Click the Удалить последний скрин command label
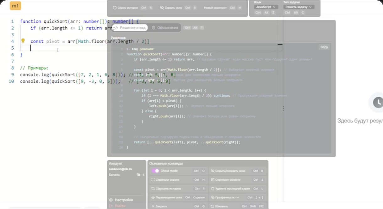The width and height of the screenshot is (383, 209). 233,189
